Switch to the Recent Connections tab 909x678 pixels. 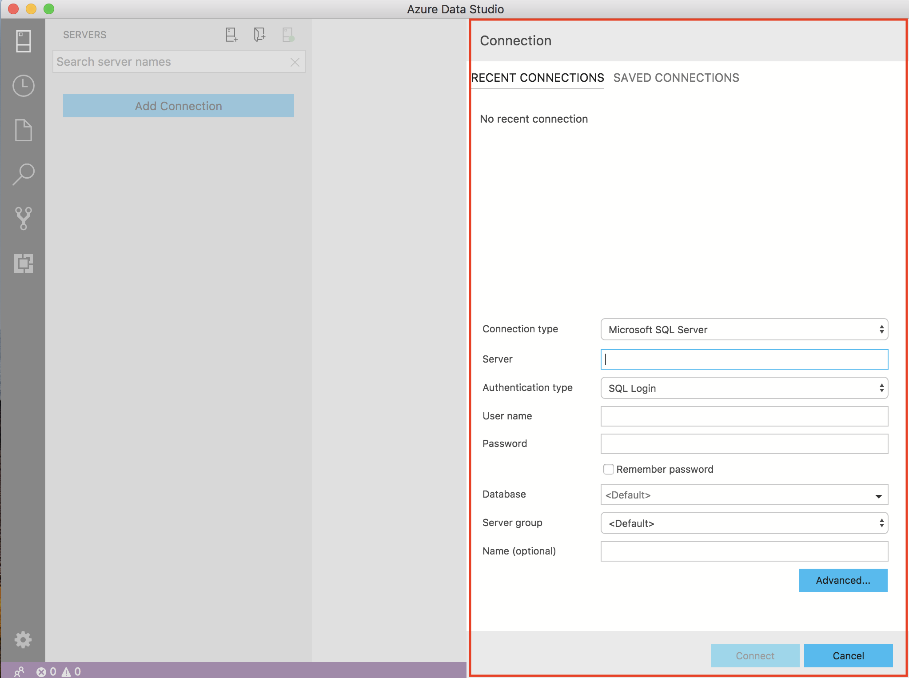coord(538,78)
